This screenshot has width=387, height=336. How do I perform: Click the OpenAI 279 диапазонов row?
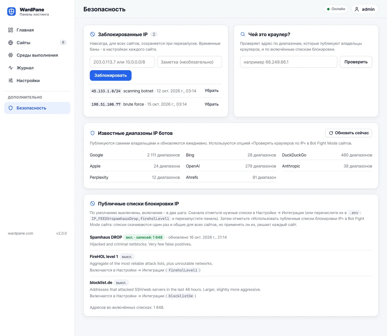231,166
